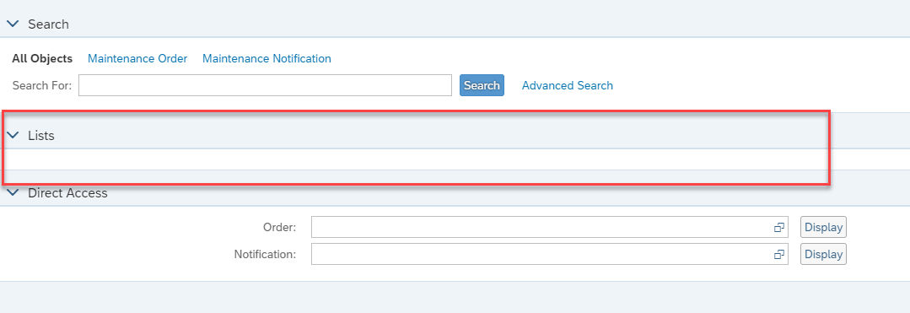Click the Notification field label
This screenshot has height=313, width=910.
(265, 254)
